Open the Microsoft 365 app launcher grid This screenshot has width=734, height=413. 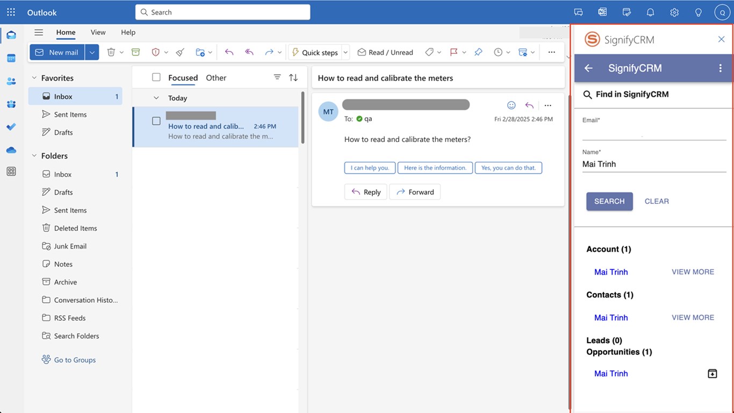(x=11, y=12)
